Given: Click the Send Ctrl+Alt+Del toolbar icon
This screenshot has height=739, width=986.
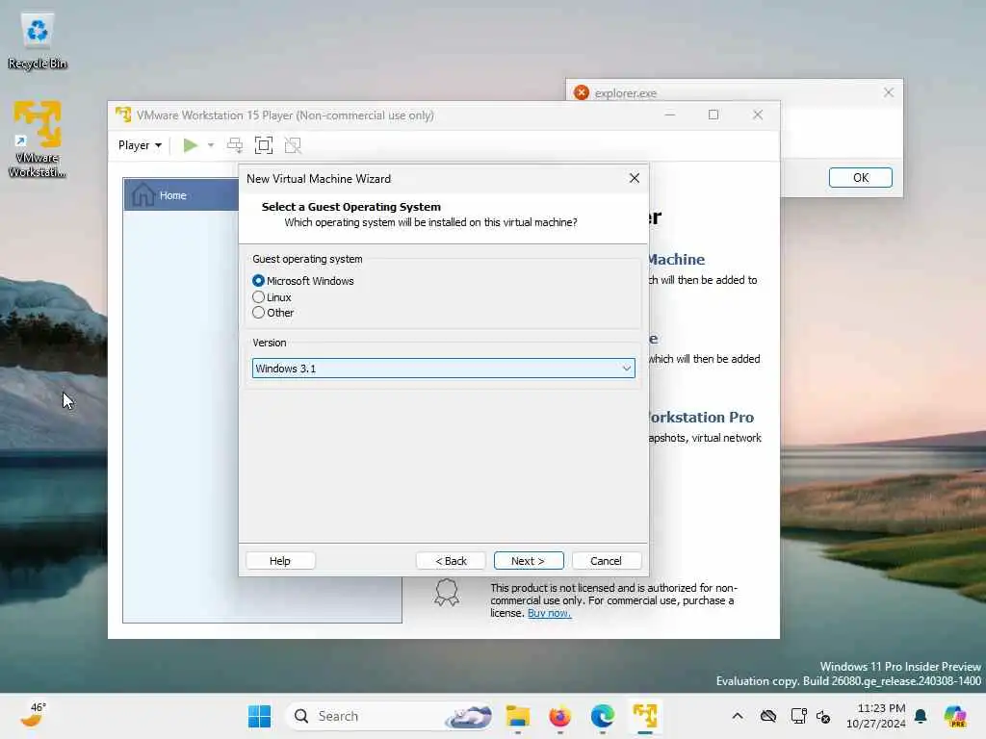Looking at the screenshot, I should click(235, 145).
